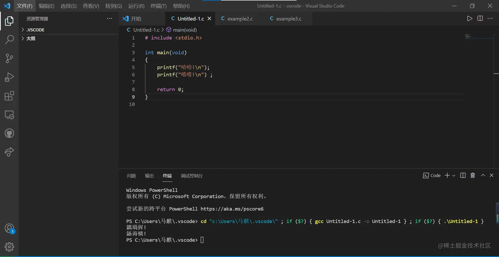This screenshot has height=257, width=499.
Task: Open the Extensions view
Action: point(9,96)
